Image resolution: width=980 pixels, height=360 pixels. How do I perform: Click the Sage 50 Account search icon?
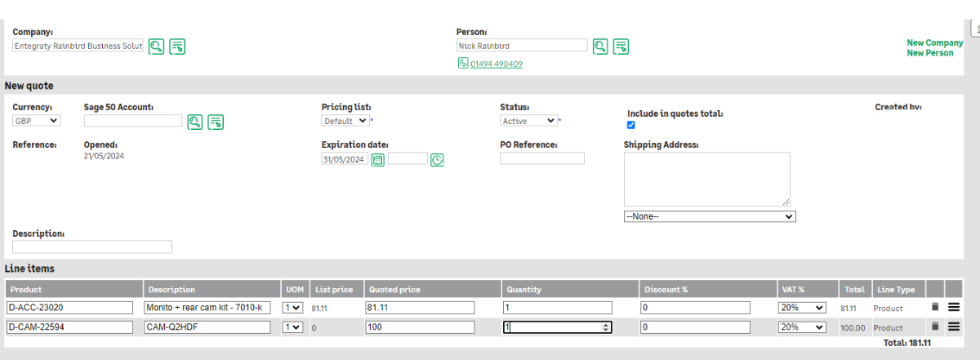pyautogui.click(x=194, y=122)
